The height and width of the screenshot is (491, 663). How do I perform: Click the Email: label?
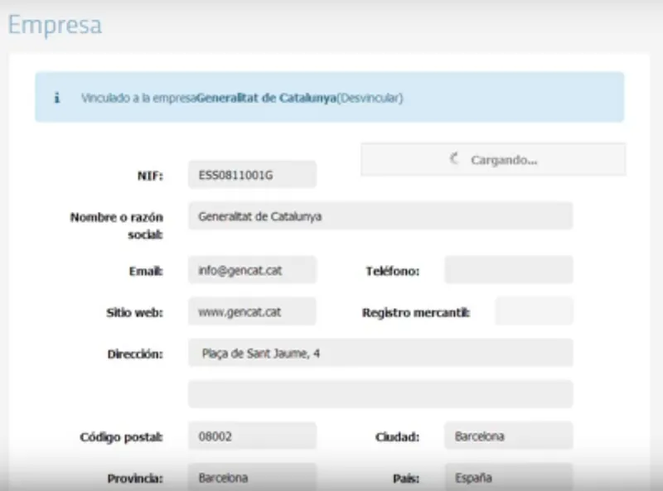click(146, 271)
